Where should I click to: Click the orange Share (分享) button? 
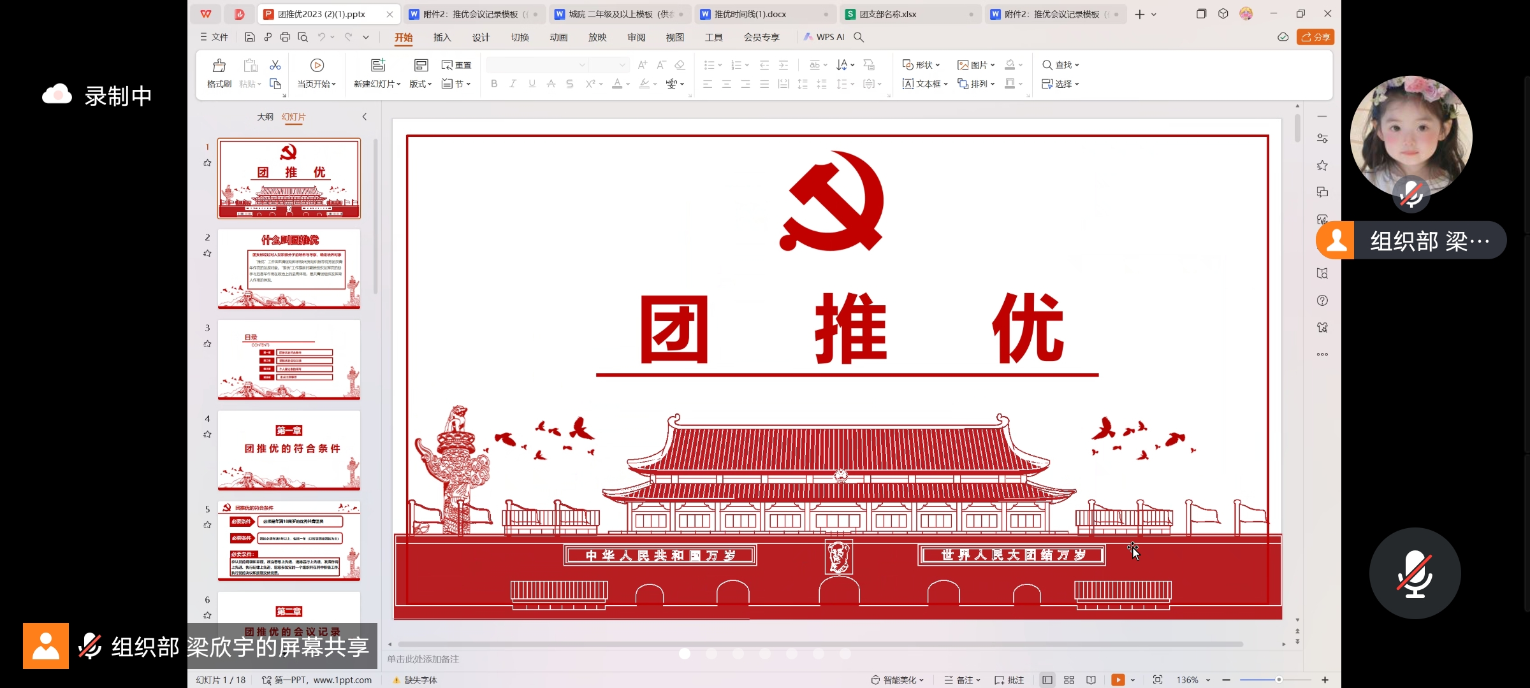[1315, 37]
